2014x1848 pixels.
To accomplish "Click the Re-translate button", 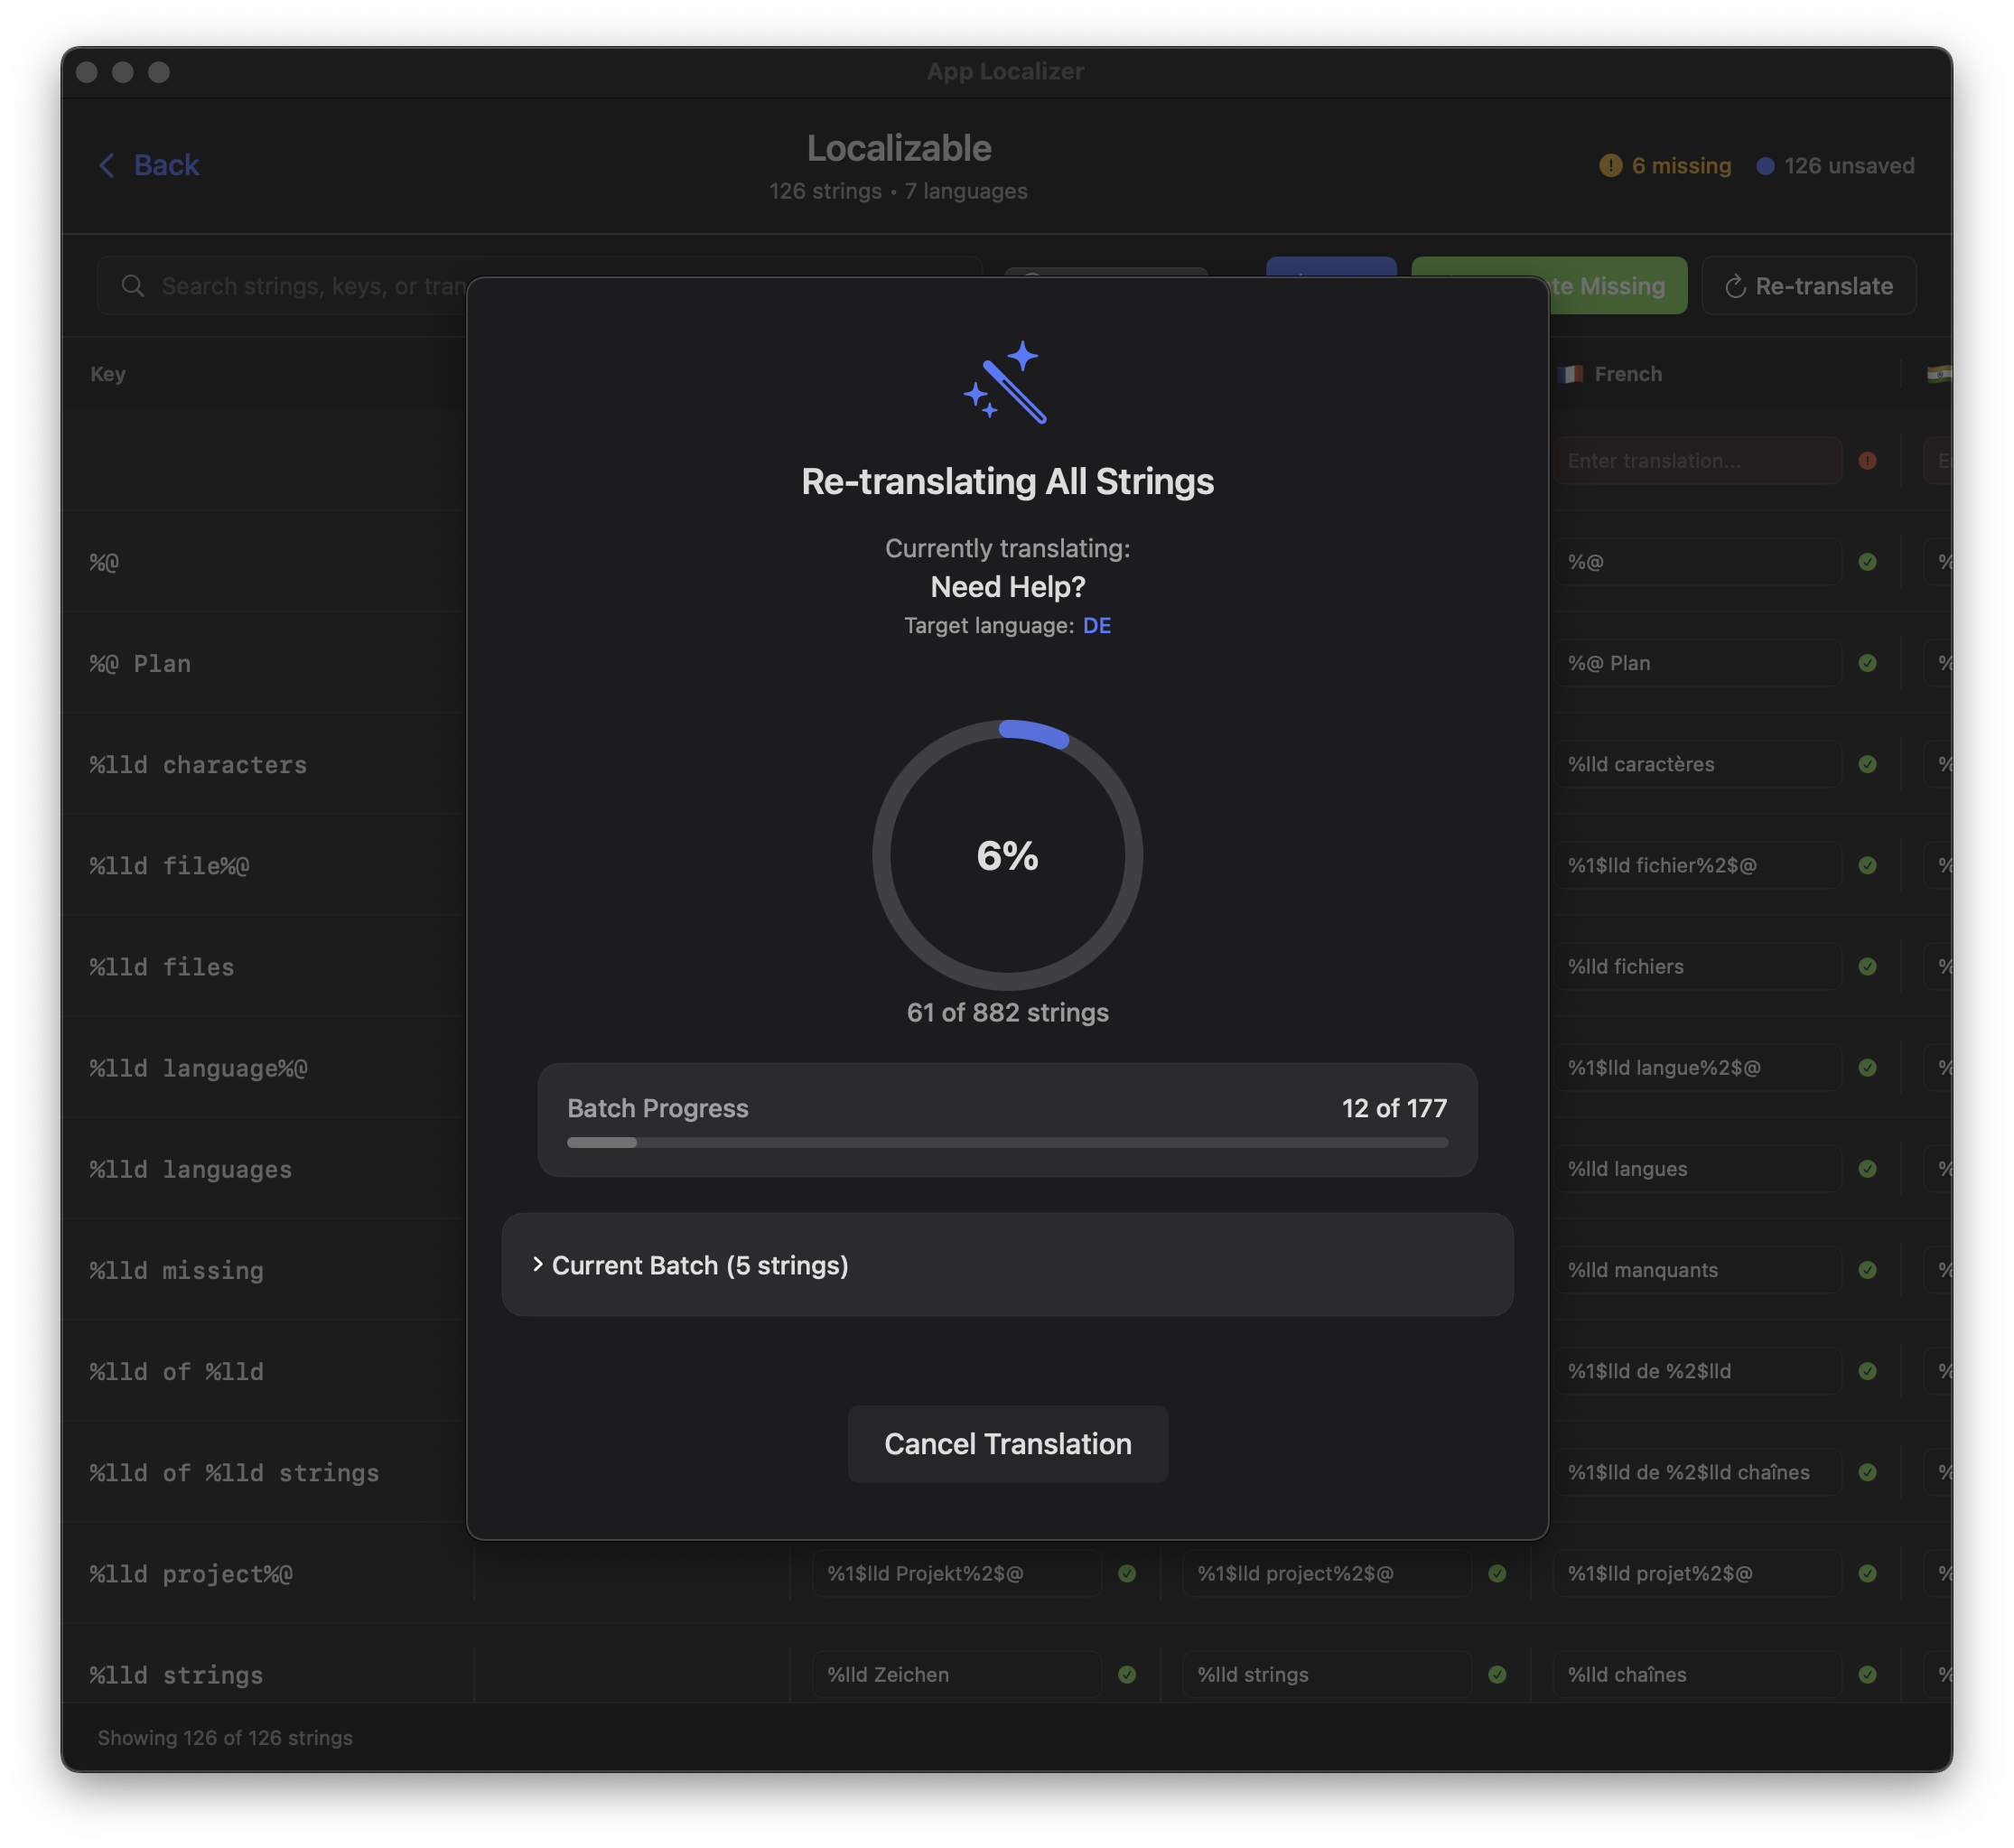I will click(x=1808, y=286).
